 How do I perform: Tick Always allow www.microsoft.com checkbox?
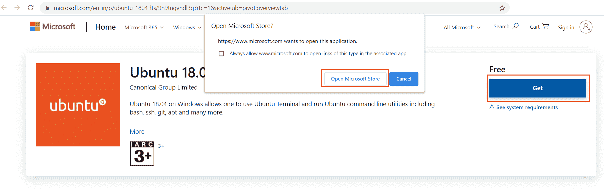pos(221,54)
